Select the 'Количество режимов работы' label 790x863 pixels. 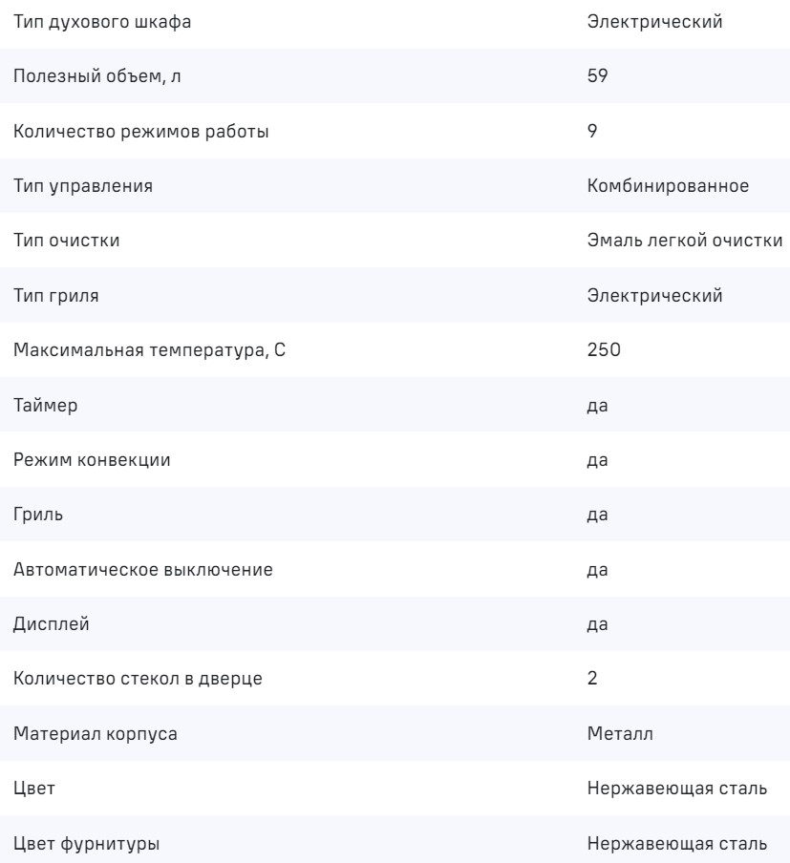140,132
